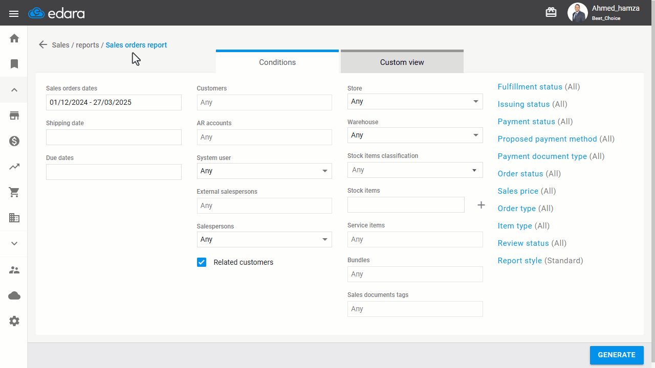
Task: Open the cloud icon in sidebar
Action: [14, 295]
